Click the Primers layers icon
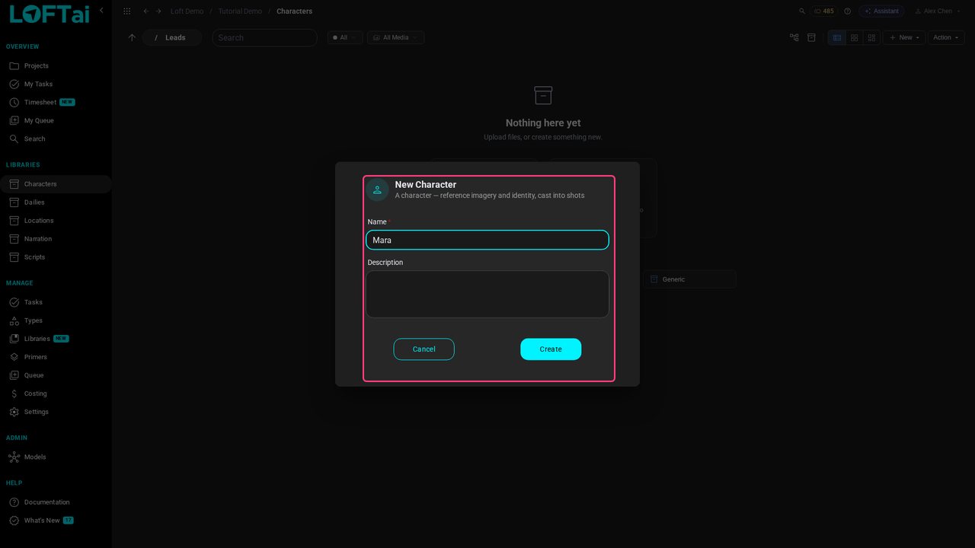 [x=14, y=357]
